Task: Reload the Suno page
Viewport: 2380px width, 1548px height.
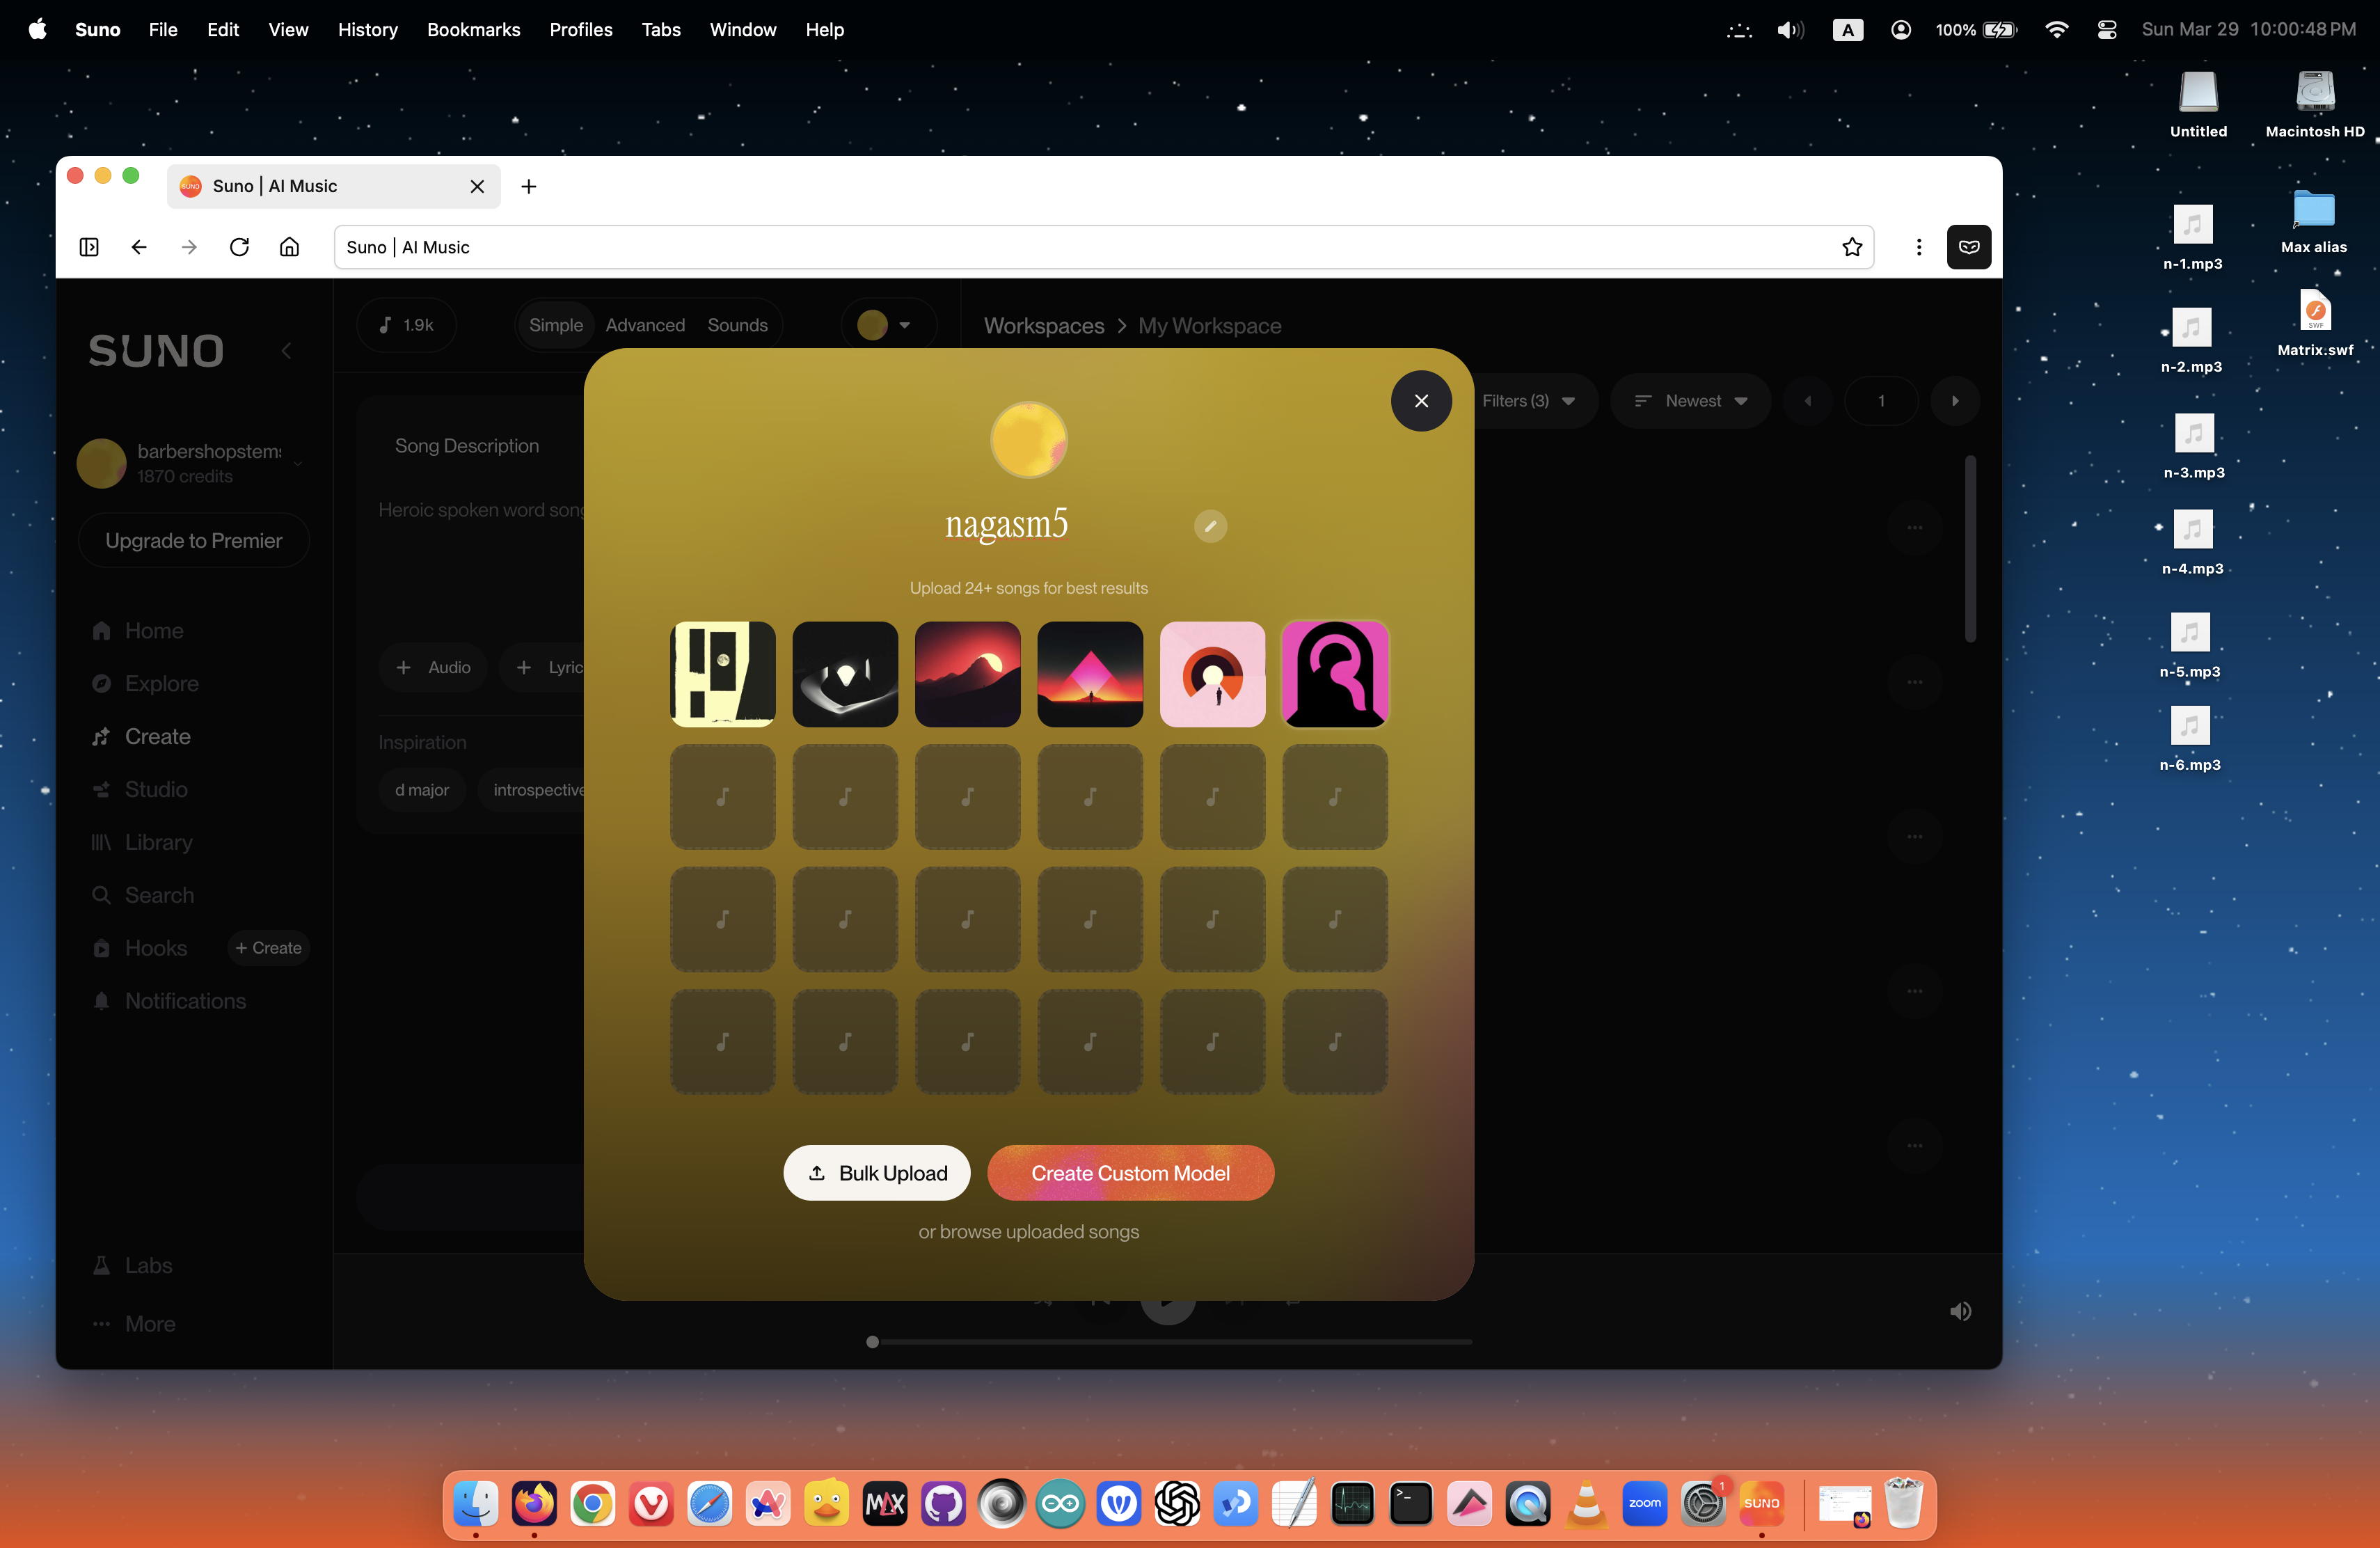Action: [239, 247]
